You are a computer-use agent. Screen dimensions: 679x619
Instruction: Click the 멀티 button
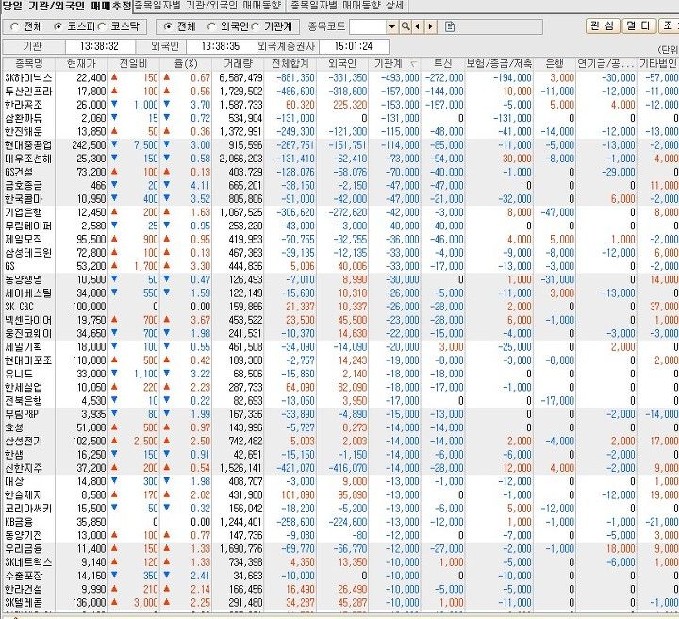coord(638,26)
